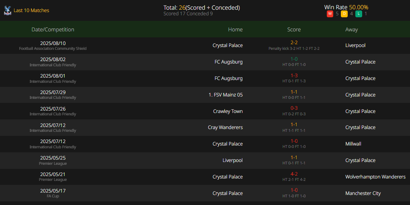Open Manchester City team link
The image size is (410, 205).
coord(363,193)
